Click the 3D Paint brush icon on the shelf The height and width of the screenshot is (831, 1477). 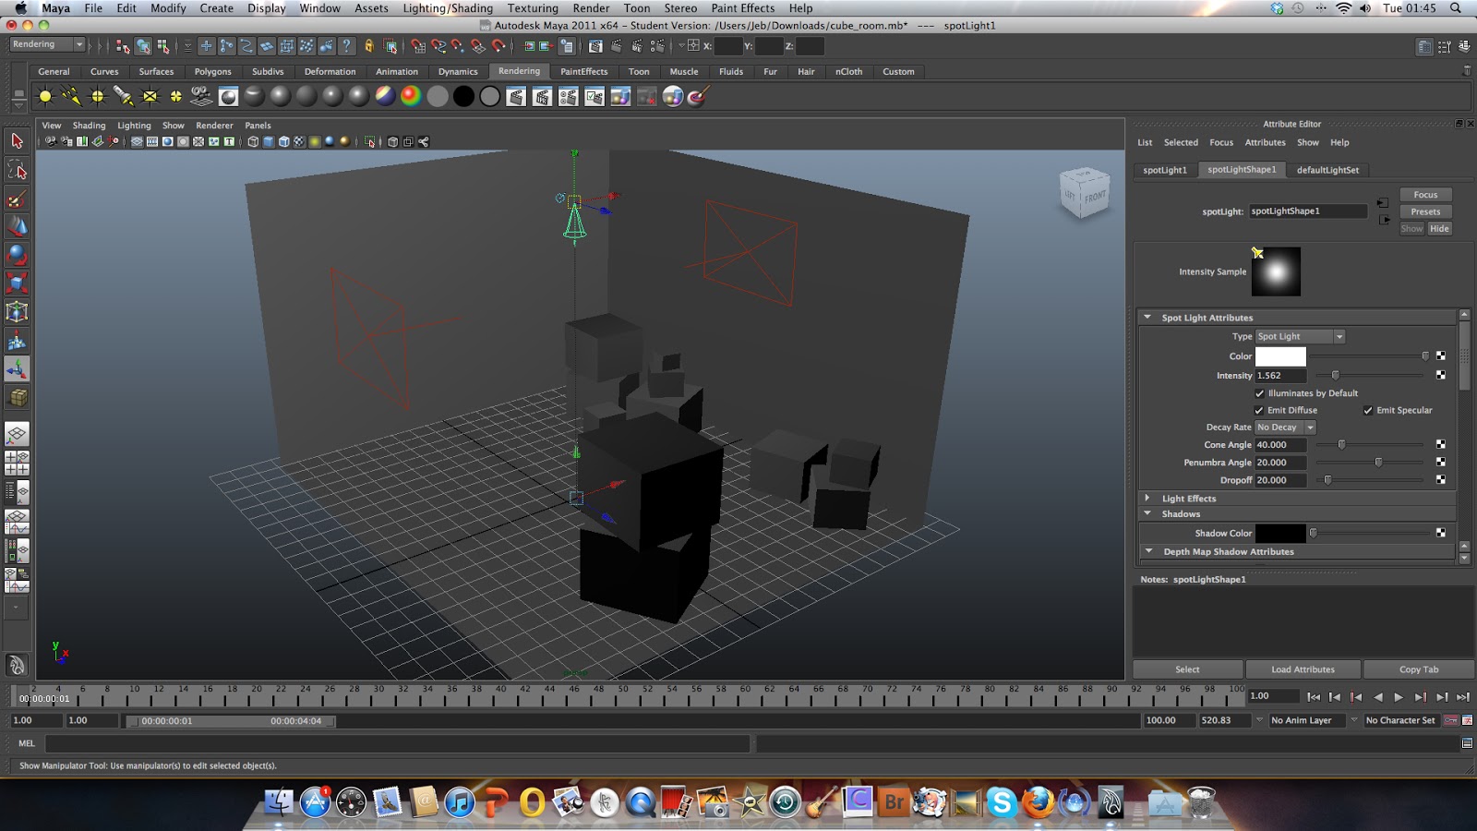(698, 95)
